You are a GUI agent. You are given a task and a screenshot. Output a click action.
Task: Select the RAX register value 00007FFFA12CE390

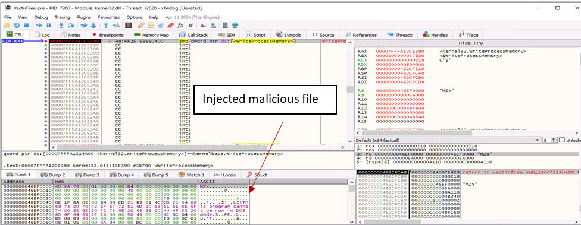click(400, 52)
